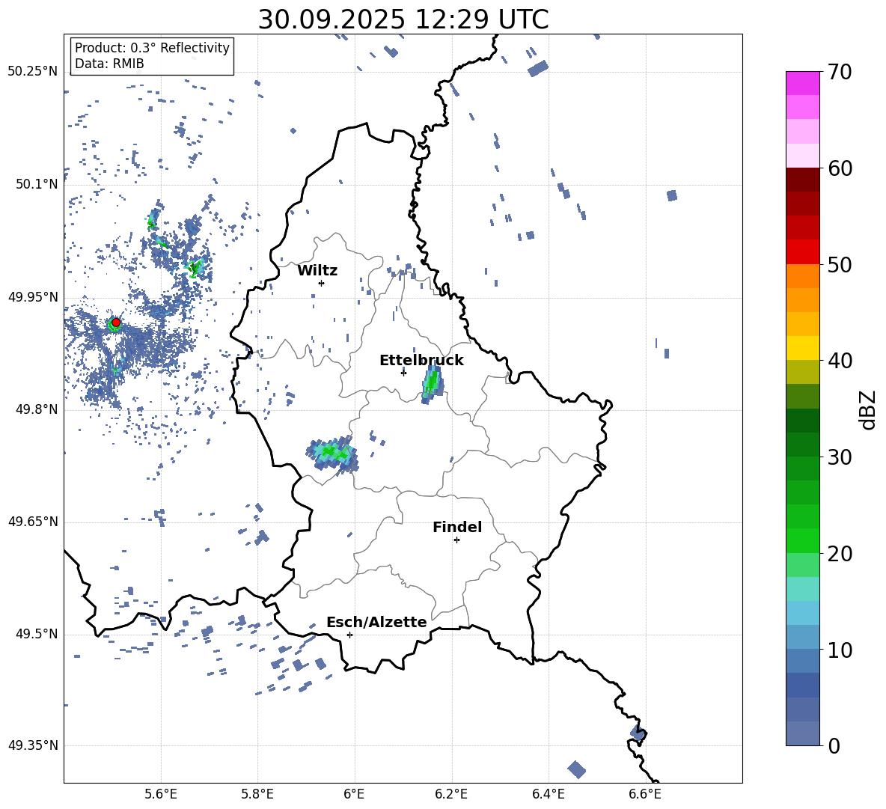Click the 6.4°E longitude tick label
Image resolution: width=886 pixels, height=809 pixels.
coord(548,794)
